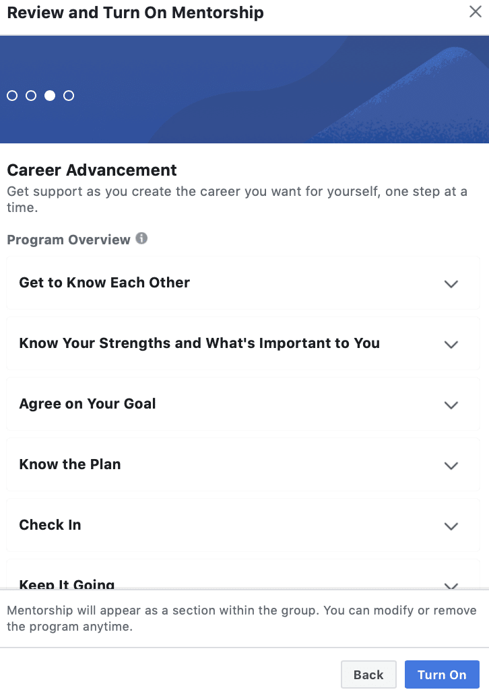Select the fourth step indicator dot
Image resolution: width=489 pixels, height=696 pixels.
click(69, 96)
